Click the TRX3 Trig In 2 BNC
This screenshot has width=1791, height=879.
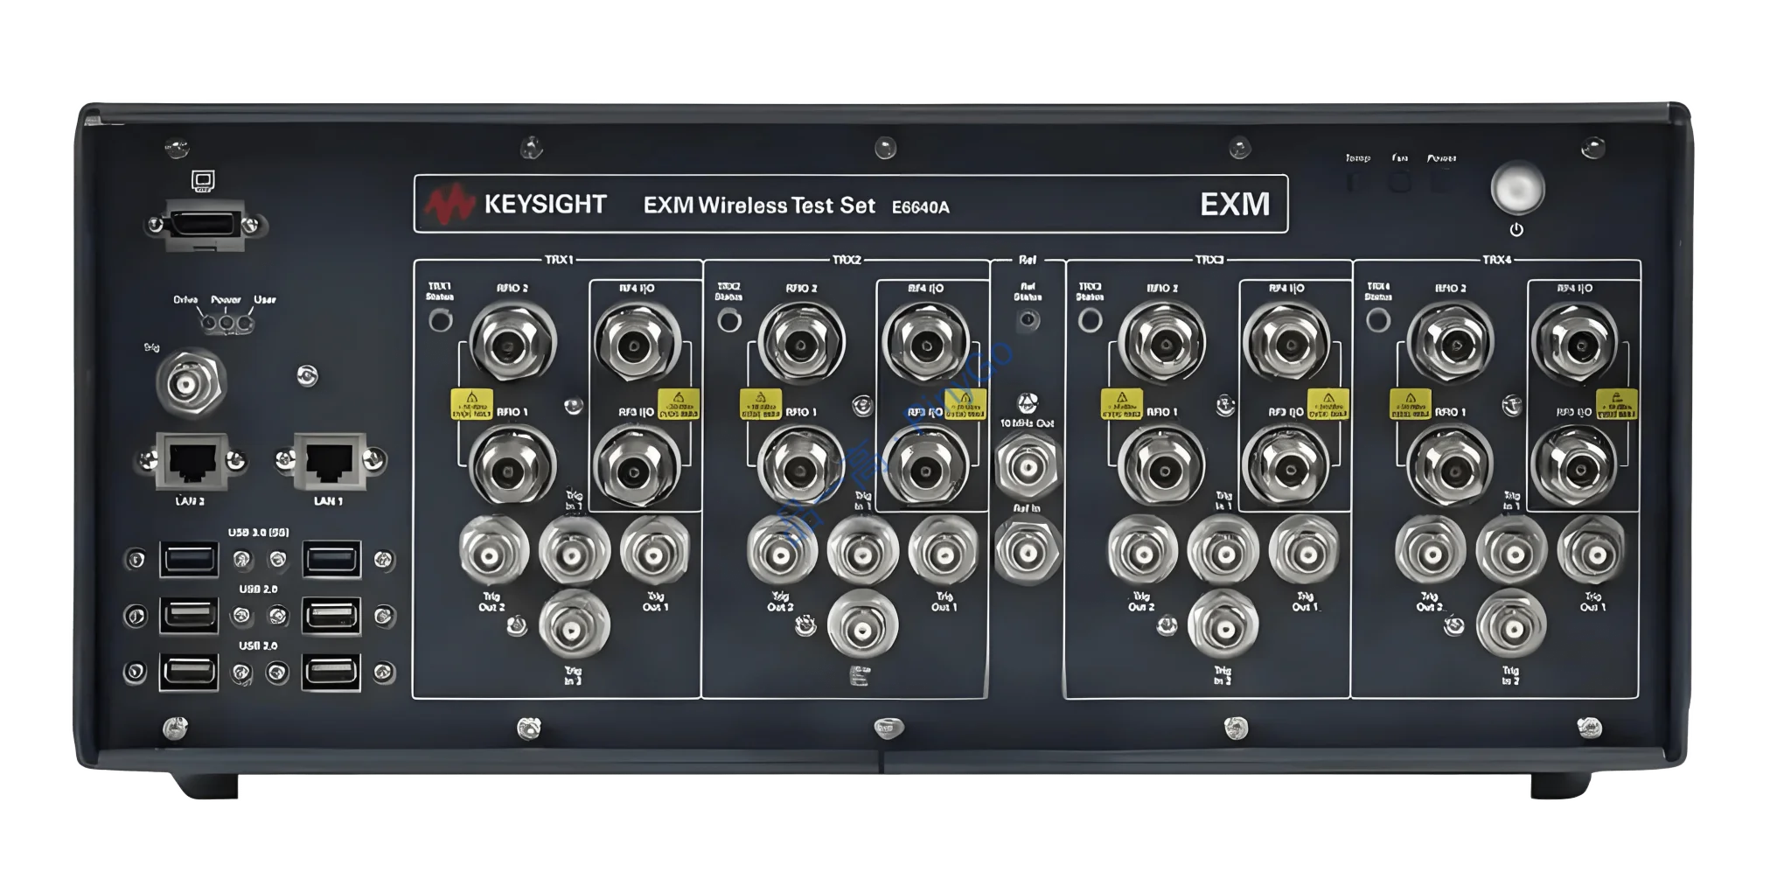point(1223,625)
